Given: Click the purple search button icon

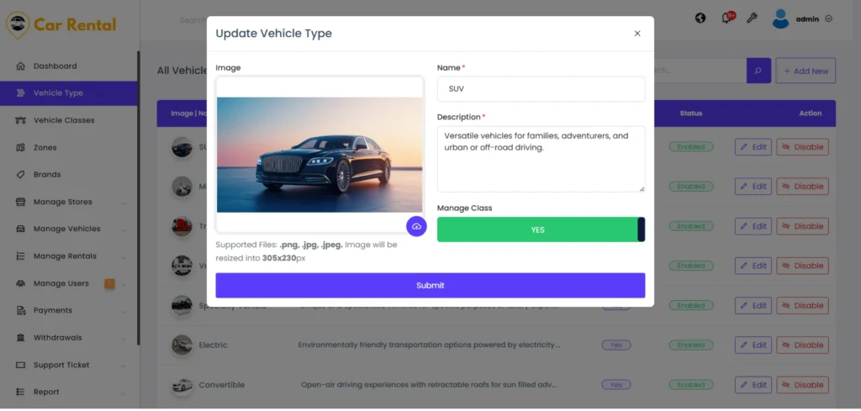Looking at the screenshot, I should [758, 71].
